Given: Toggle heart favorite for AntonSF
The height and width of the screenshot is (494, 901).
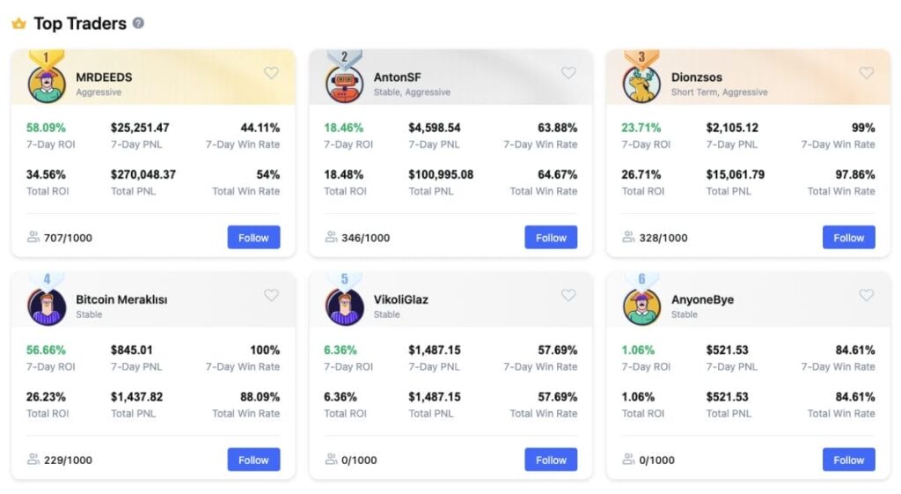Looking at the screenshot, I should (568, 72).
